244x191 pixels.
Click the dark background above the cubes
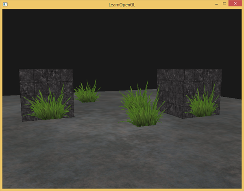[x=122, y=41]
